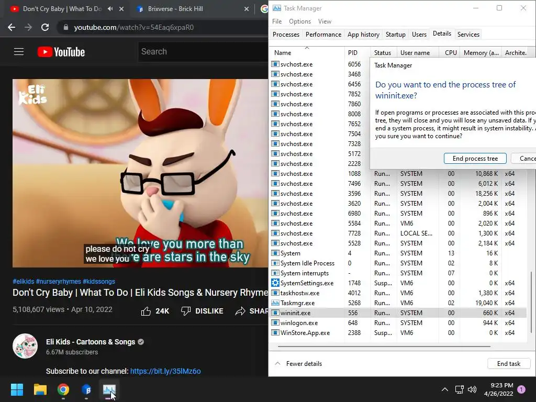This screenshot has height=402, width=536.
Task: Sort by the PID column header
Action: (357, 53)
